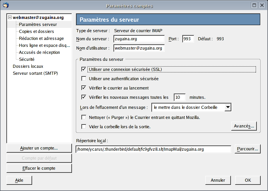
Task: Disable the secure SSL connection checkbox
Action: tap(84, 69)
